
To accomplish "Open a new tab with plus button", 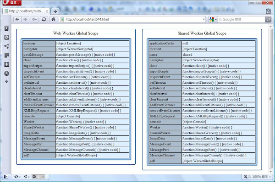I will [x=55, y=11].
